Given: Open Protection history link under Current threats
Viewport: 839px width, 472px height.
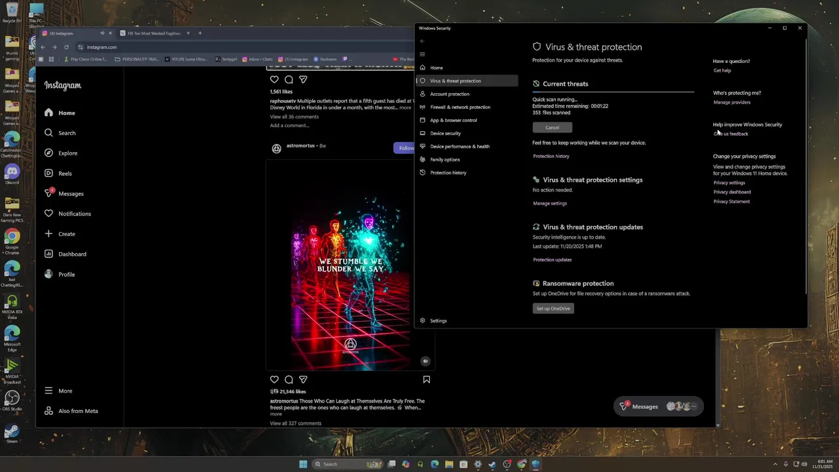Looking at the screenshot, I should (551, 156).
